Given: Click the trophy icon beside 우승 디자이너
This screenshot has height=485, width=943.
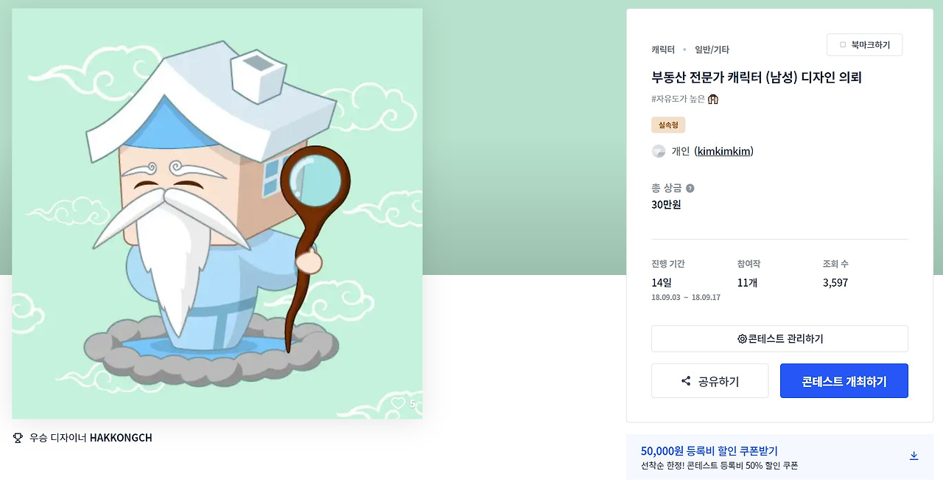Looking at the screenshot, I should click(18, 438).
